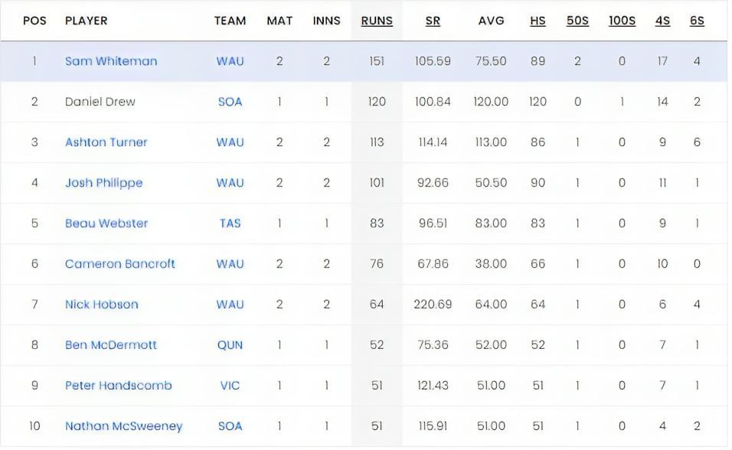732x450 pixels.
Task: Sort by 6S column header
Action: (x=697, y=21)
